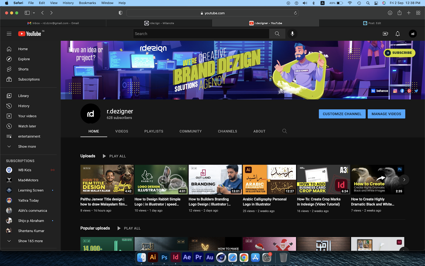Switch to the About channel tab

[259, 131]
